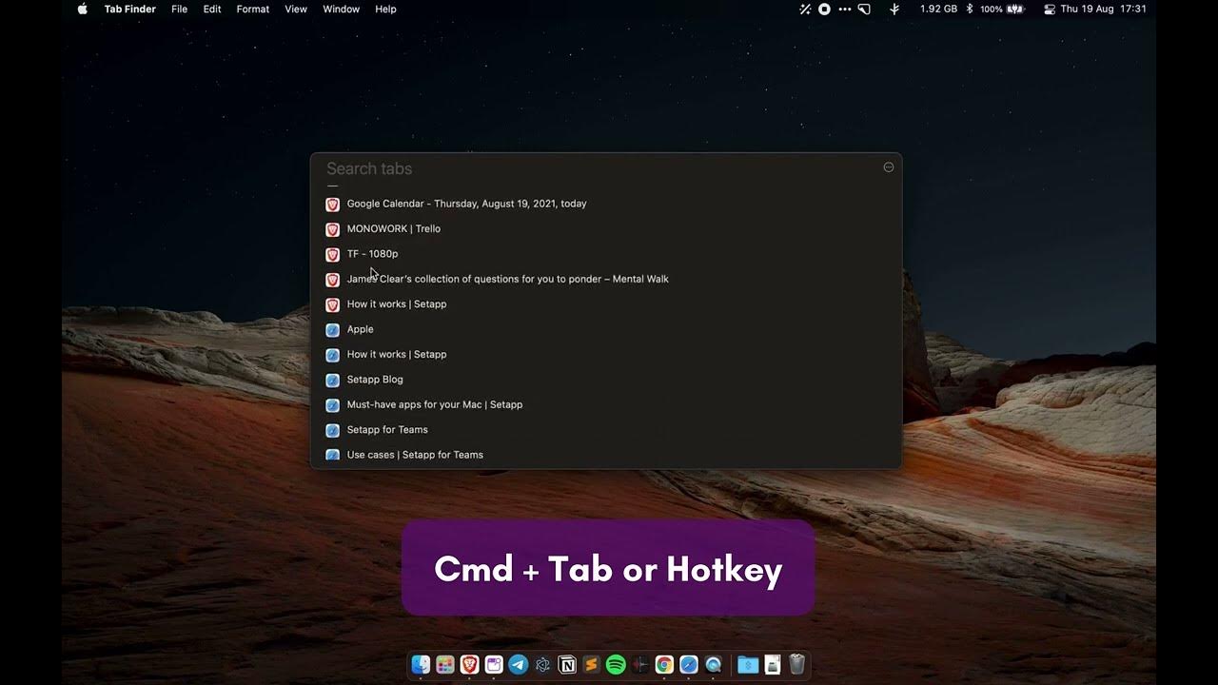This screenshot has width=1218, height=685.
Task: Launch Brave browser from the Dock
Action: pyautogui.click(x=469, y=665)
